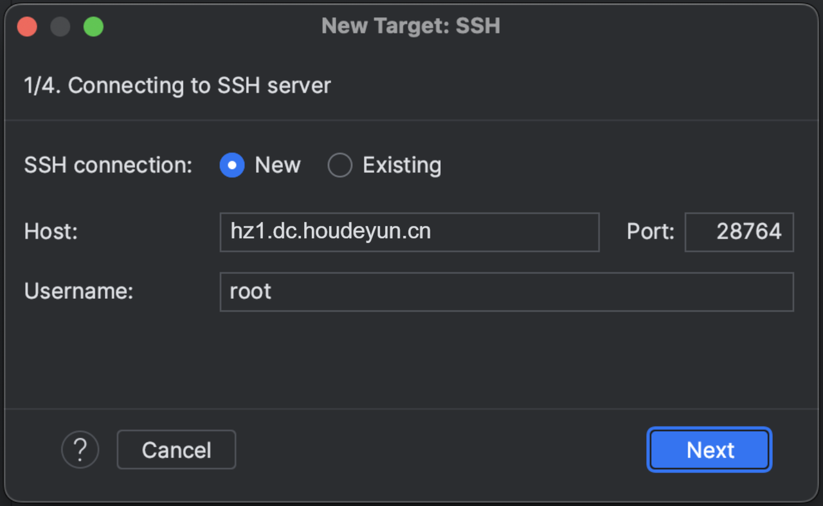The height and width of the screenshot is (506, 823).
Task: Click the "Host:" label
Action: [51, 231]
